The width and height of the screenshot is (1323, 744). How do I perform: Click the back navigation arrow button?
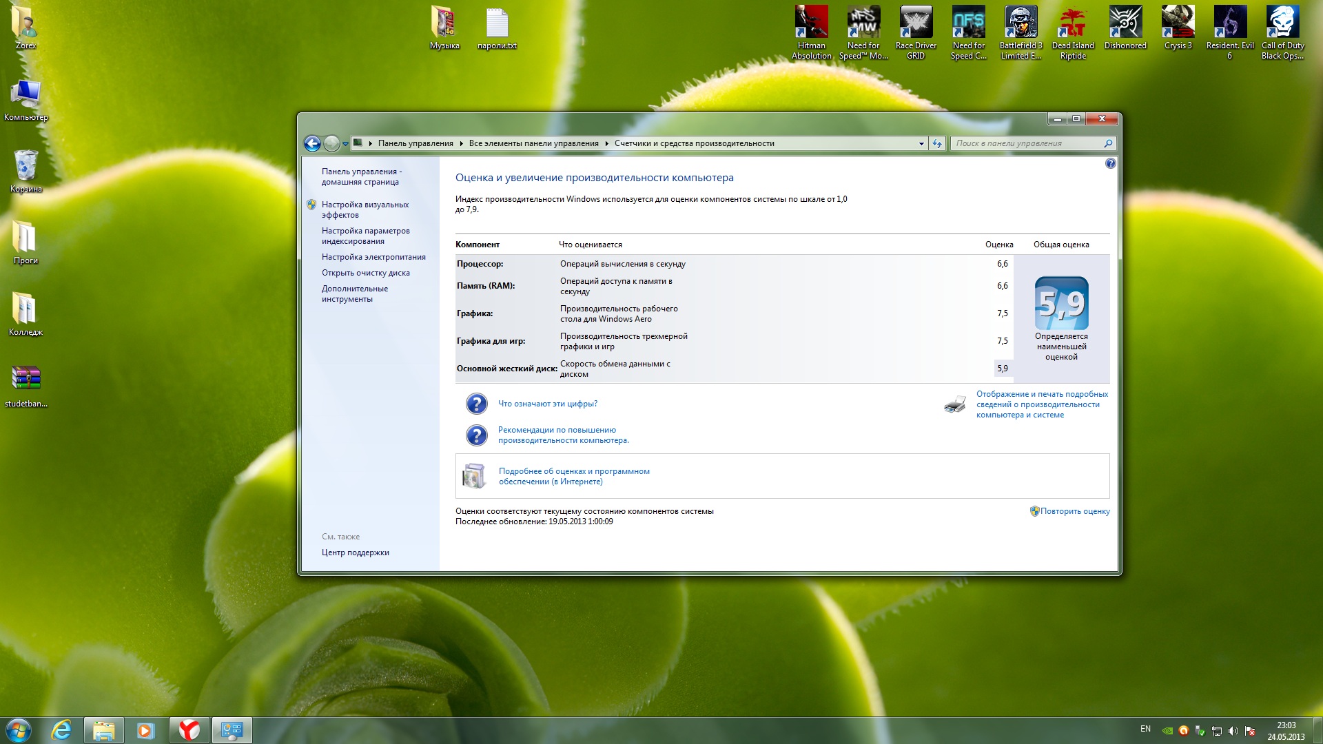(x=312, y=143)
